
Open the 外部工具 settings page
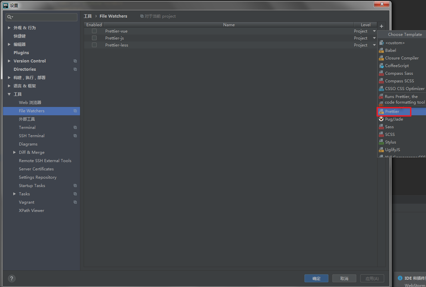(x=27, y=119)
